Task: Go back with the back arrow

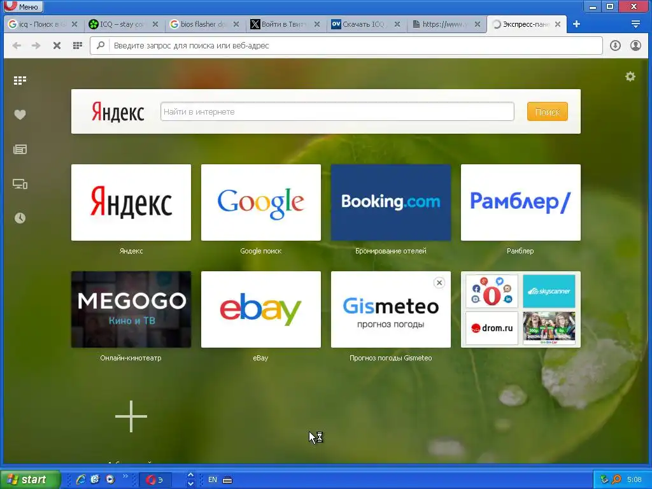Action: pos(17,45)
